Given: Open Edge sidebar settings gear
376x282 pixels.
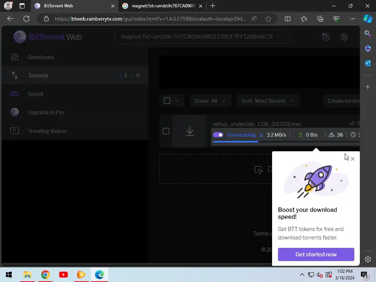Looking at the screenshot, I should (x=368, y=259).
